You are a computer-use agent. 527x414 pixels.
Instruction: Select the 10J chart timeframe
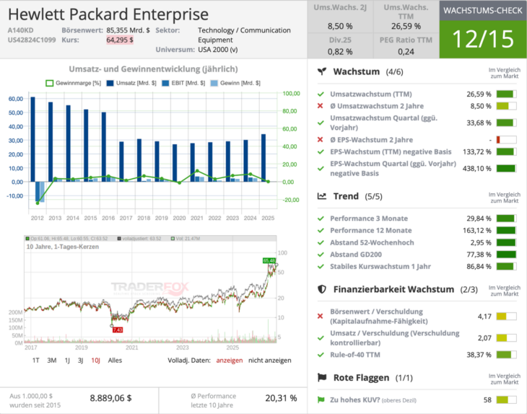click(96, 361)
